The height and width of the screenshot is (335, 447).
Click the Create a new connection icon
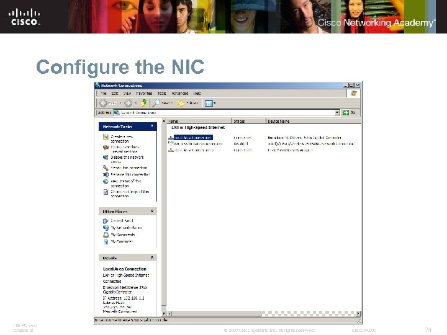106,137
